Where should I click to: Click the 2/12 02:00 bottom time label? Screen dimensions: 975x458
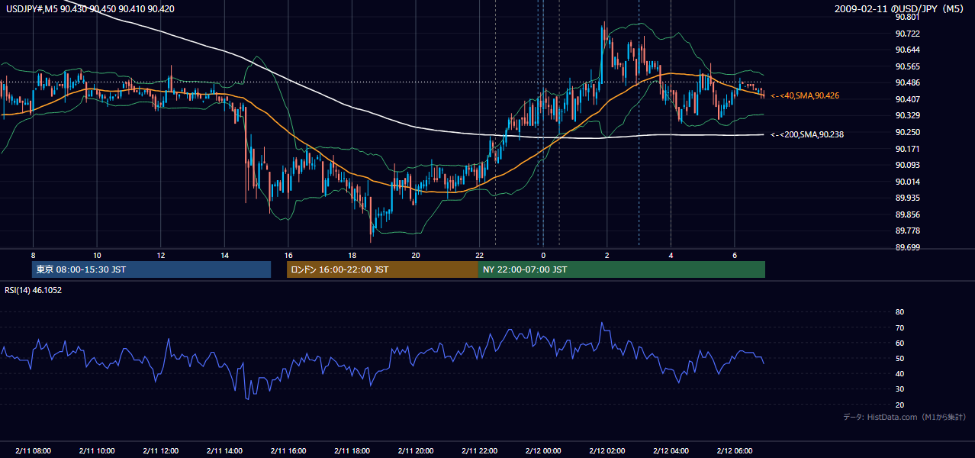pos(607,451)
